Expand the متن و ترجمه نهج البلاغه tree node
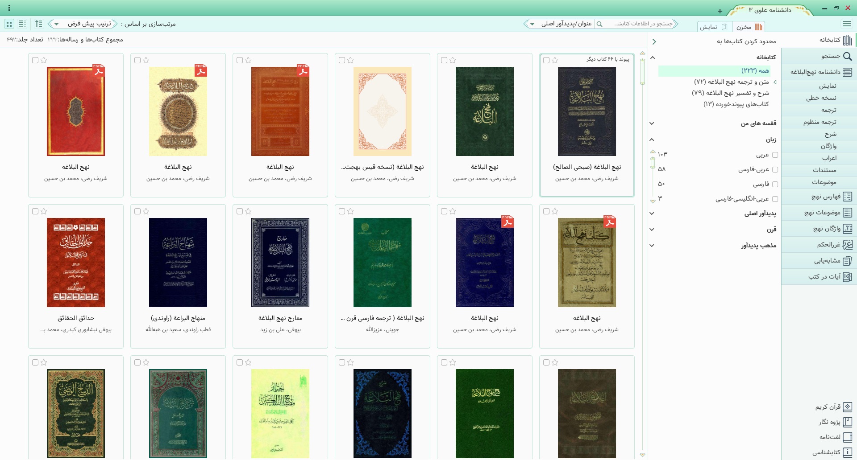 tap(775, 82)
